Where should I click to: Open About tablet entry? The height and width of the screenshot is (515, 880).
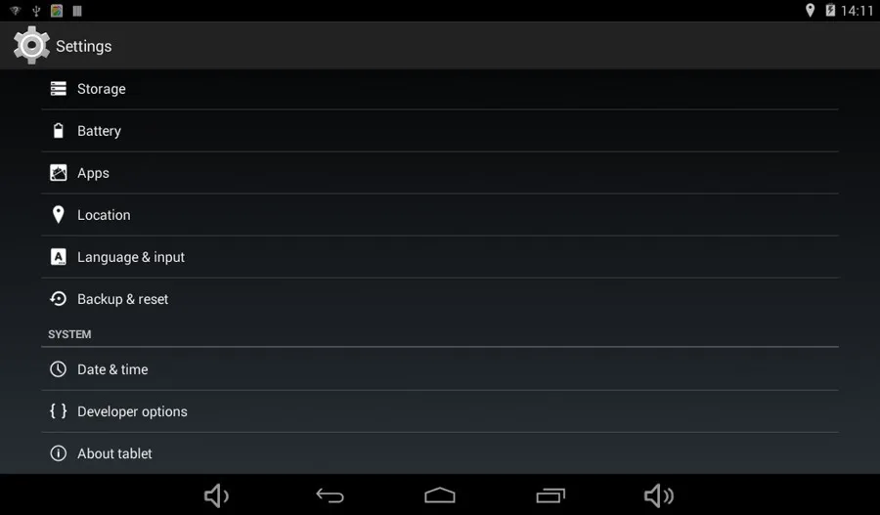coord(440,453)
